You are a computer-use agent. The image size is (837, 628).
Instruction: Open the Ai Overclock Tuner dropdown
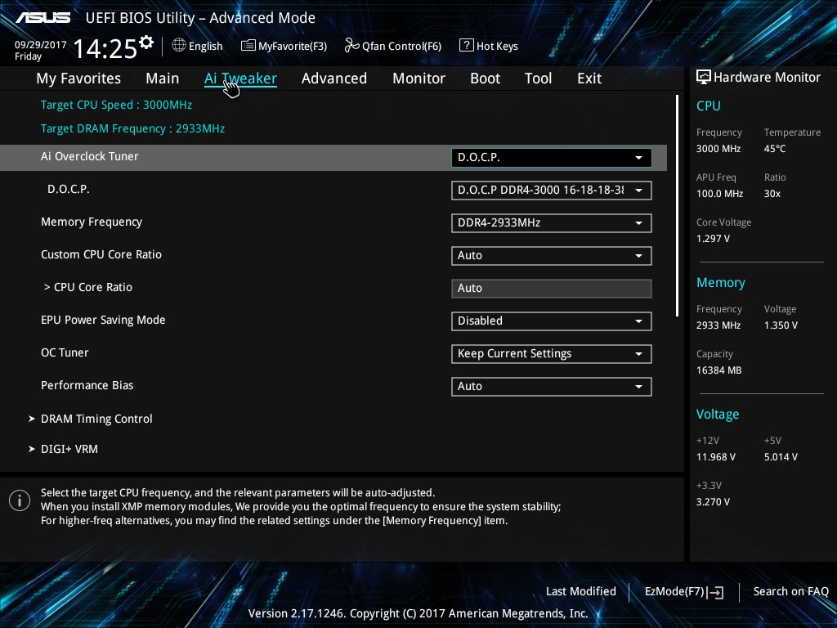pyautogui.click(x=552, y=158)
